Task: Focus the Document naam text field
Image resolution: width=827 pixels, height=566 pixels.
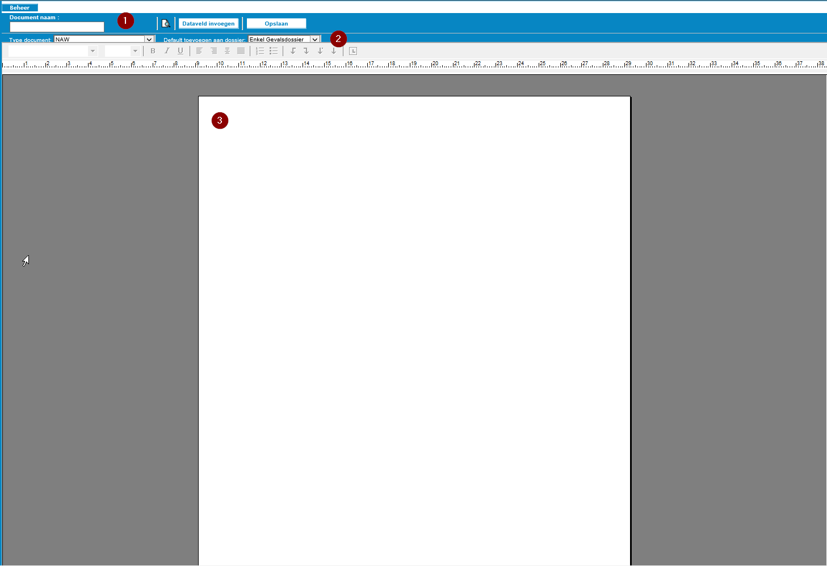Action: tap(57, 27)
